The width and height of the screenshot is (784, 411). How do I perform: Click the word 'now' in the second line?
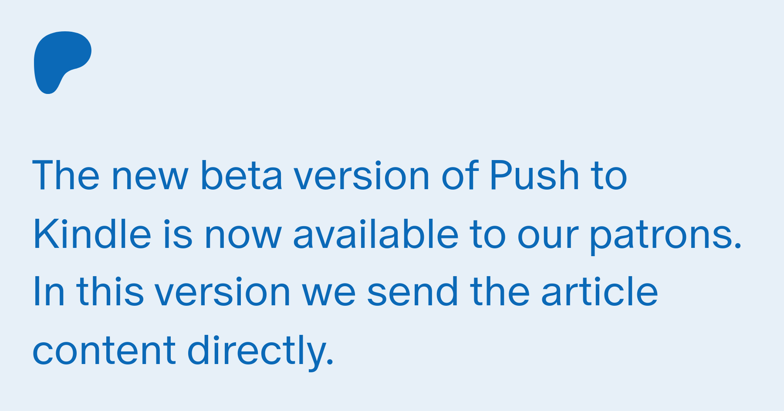[x=243, y=237]
